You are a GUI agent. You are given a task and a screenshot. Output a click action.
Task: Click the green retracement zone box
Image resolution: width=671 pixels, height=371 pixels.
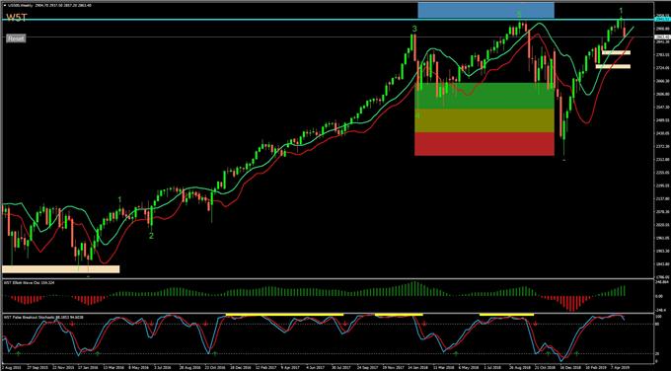tap(485, 96)
